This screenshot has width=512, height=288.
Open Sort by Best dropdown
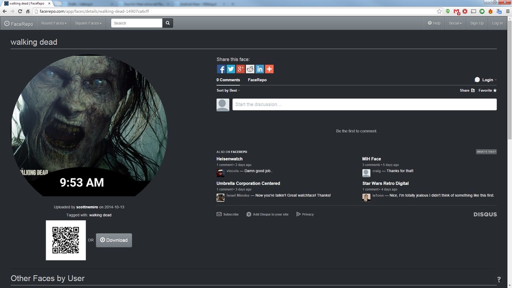228,91
